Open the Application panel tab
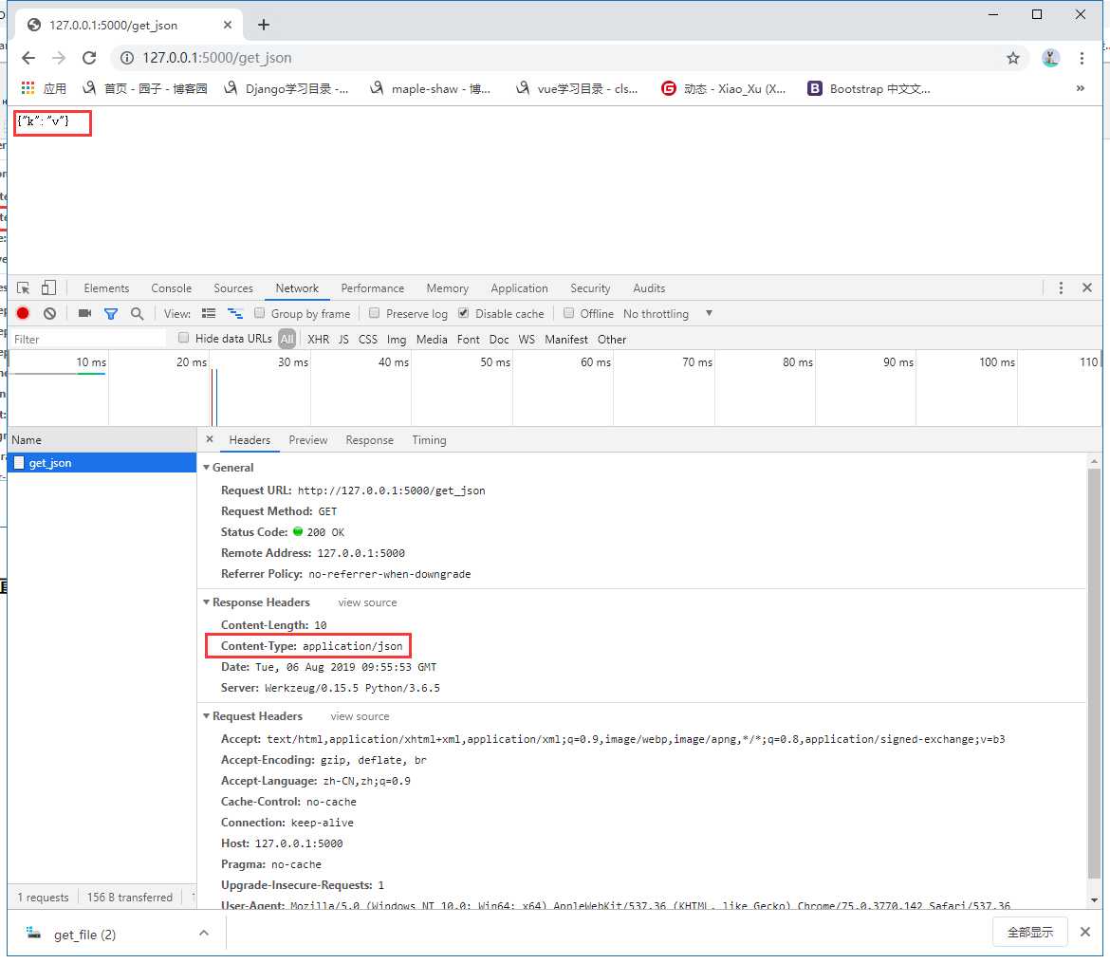Screen dimensions: 1110x963 coord(519,288)
